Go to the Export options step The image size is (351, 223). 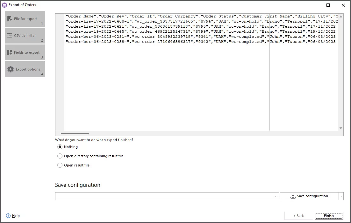pos(25,69)
